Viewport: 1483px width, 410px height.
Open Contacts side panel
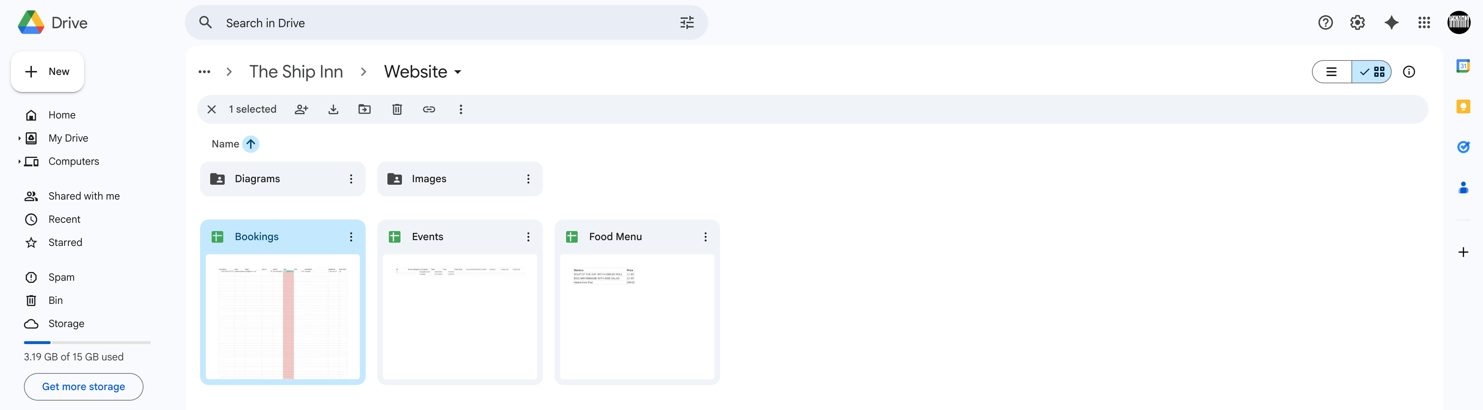pos(1463,188)
